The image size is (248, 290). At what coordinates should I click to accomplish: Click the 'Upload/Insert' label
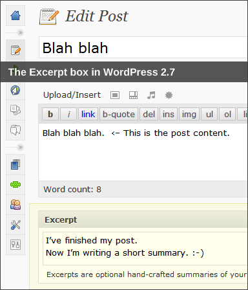tap(72, 95)
